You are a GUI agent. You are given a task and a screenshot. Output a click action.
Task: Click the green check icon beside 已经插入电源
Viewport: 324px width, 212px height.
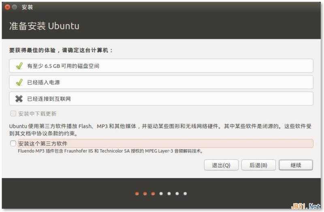click(19, 83)
